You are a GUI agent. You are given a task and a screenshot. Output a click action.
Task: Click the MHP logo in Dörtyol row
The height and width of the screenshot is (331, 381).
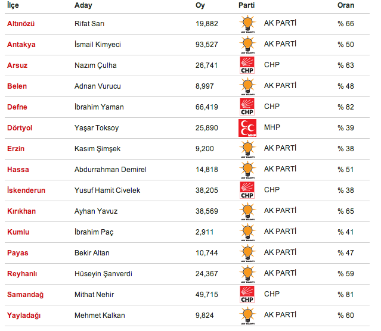coord(247,128)
